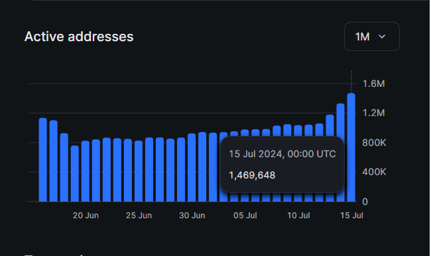Click the "800K" axis label
The height and width of the screenshot is (256, 431).
click(374, 143)
